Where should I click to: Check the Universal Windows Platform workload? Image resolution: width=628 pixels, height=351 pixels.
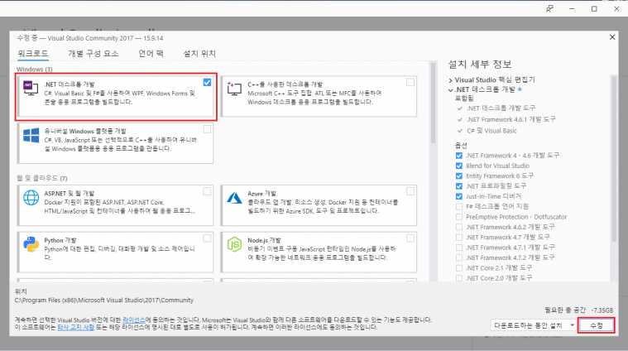pyautogui.click(x=207, y=129)
